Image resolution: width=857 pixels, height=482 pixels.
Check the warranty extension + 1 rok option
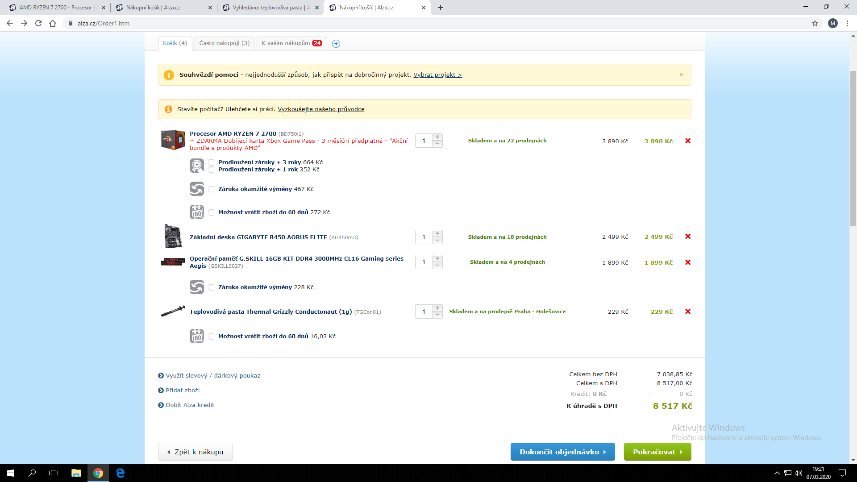click(x=211, y=170)
